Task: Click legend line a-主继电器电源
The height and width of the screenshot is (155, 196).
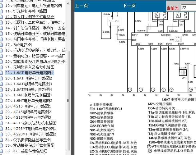Action: click(x=101, y=105)
